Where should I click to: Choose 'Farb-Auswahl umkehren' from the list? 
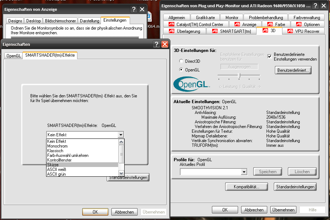tap(82, 155)
